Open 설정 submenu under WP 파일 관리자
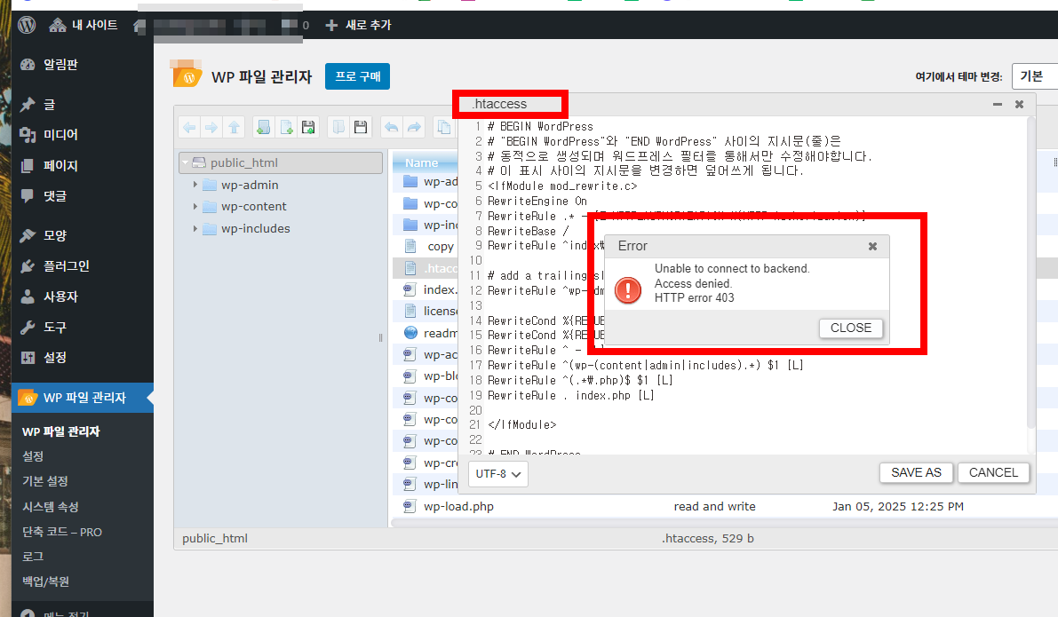 pyautogui.click(x=33, y=455)
